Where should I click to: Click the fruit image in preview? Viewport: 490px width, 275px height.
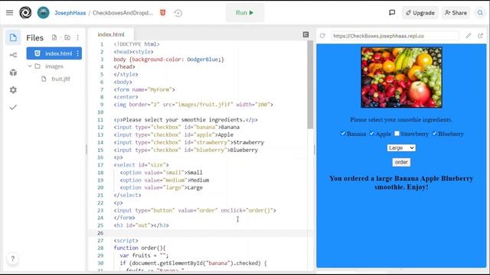pyautogui.click(x=401, y=77)
